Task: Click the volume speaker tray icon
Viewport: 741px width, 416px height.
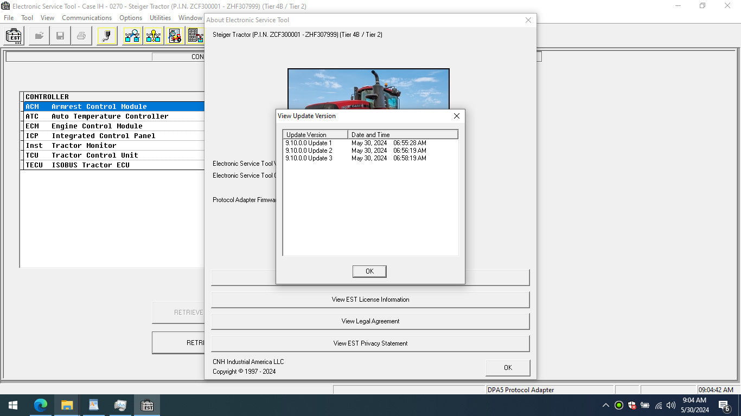Action: point(671,405)
